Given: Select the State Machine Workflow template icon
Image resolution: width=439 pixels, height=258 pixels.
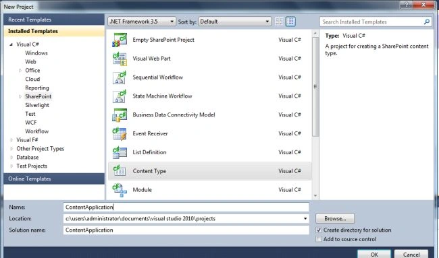Looking at the screenshot, I should click(120, 96).
